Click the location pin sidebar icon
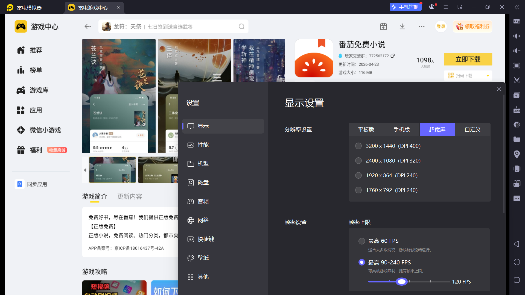 tap(517, 154)
